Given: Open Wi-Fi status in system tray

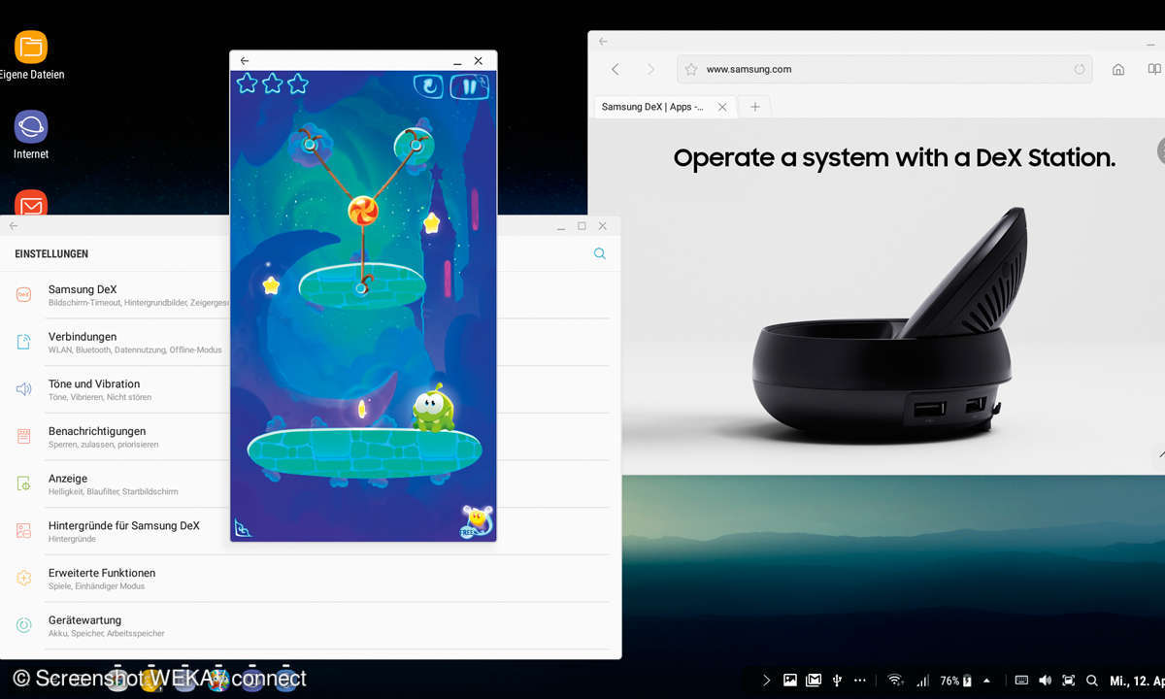Looking at the screenshot, I should coord(895,681).
